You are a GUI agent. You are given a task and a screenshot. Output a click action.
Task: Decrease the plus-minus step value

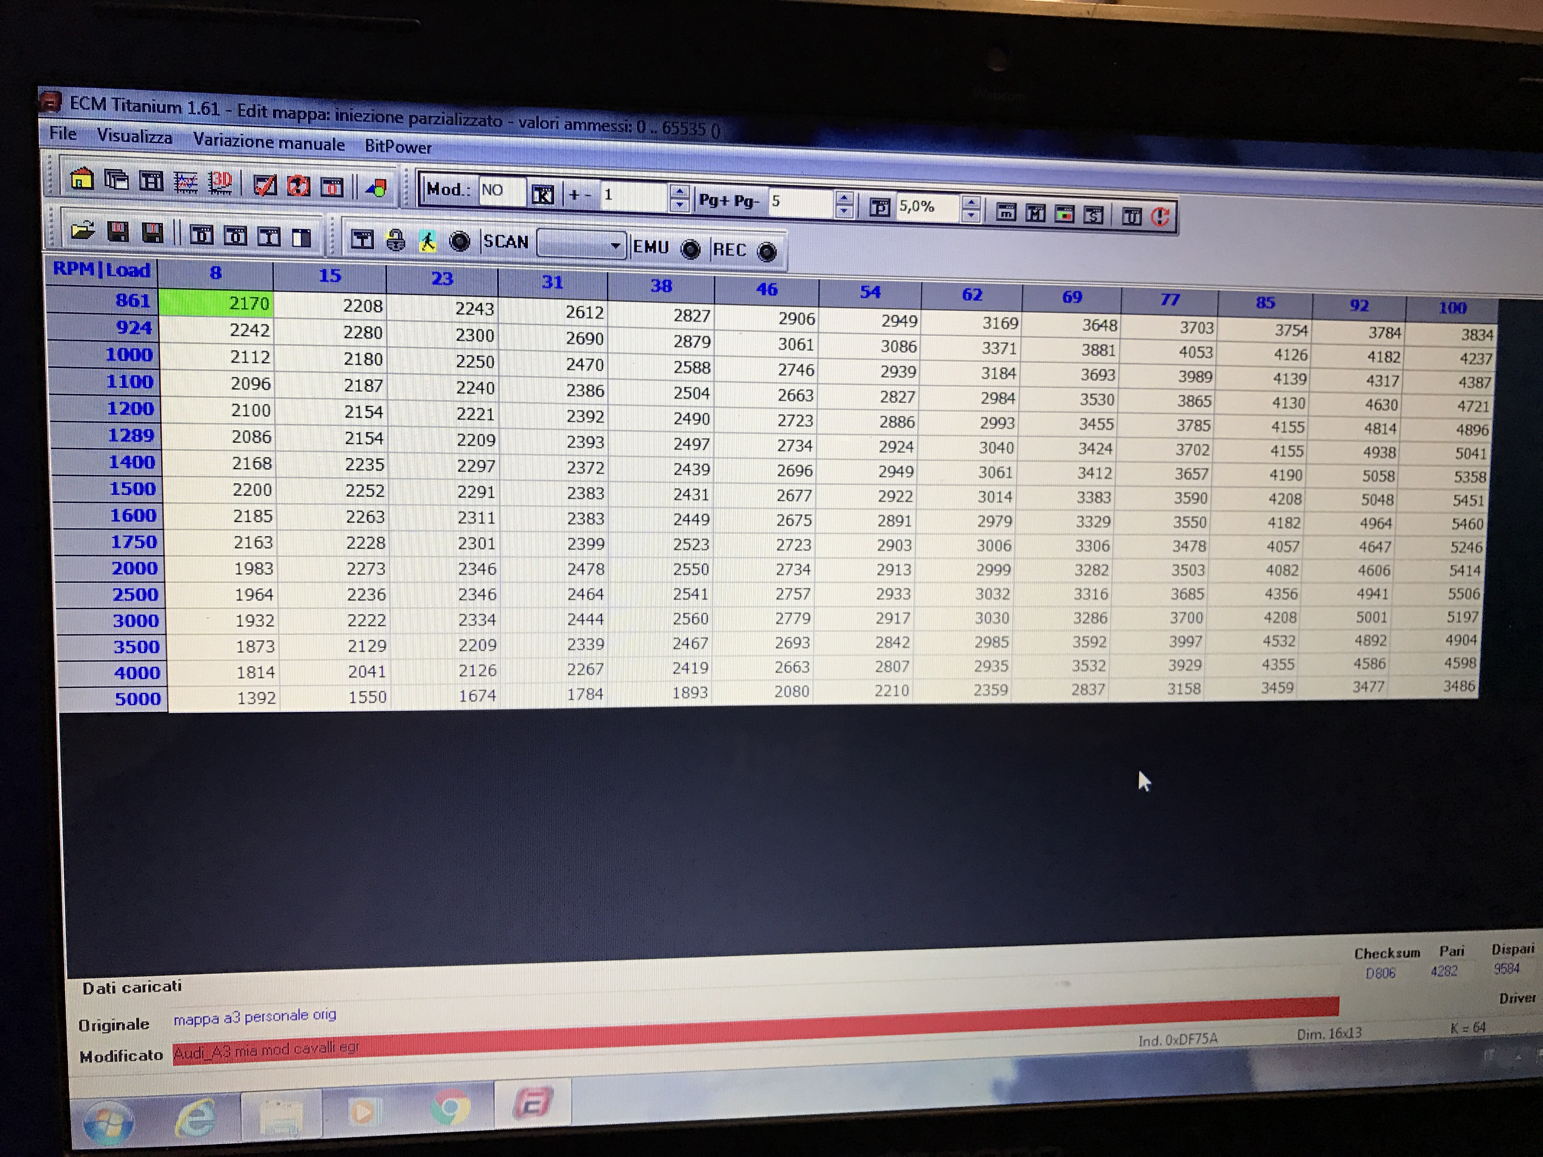pyautogui.click(x=679, y=205)
